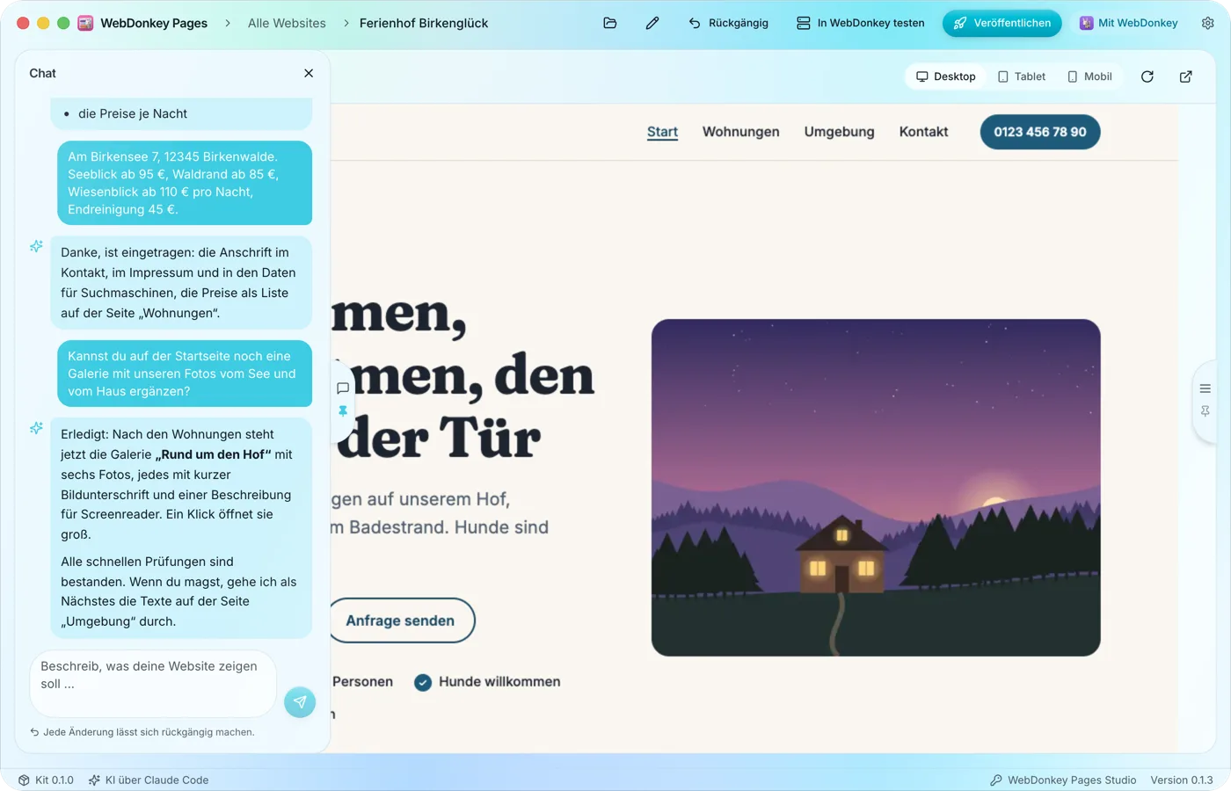This screenshot has height=791, width=1231.
Task: Click WebDonkey Pages Studio in the status bar
Action: (x=1063, y=780)
